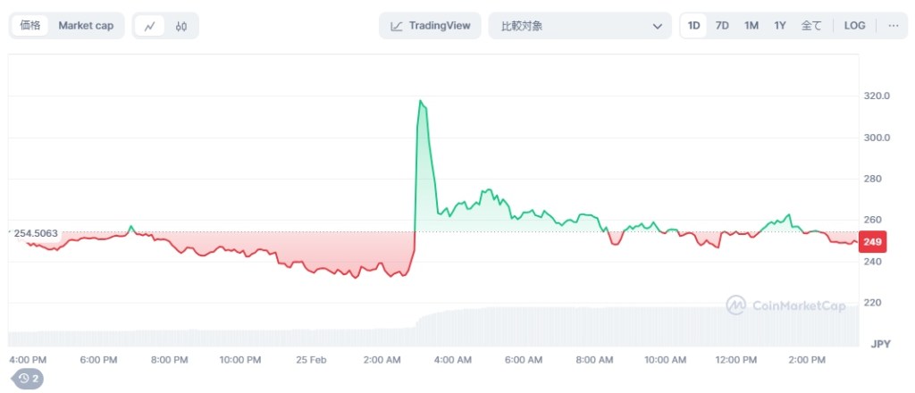The image size is (915, 393).
Task: Click the history clock badge icon
Action: coord(29,378)
